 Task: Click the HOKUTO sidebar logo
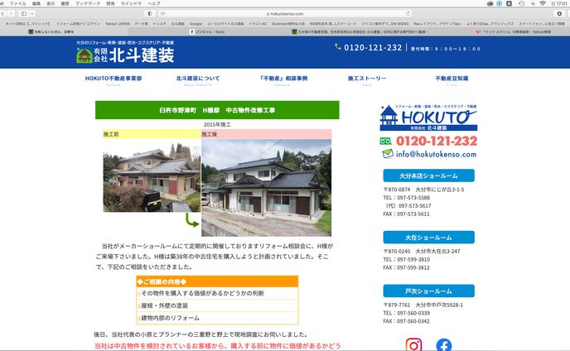(428, 118)
